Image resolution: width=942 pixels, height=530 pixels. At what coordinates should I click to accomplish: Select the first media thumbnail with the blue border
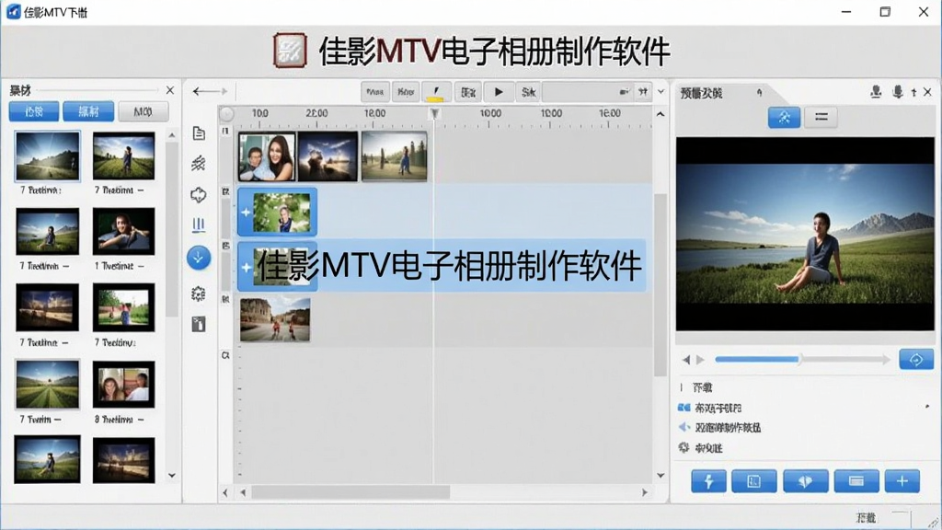(x=48, y=156)
